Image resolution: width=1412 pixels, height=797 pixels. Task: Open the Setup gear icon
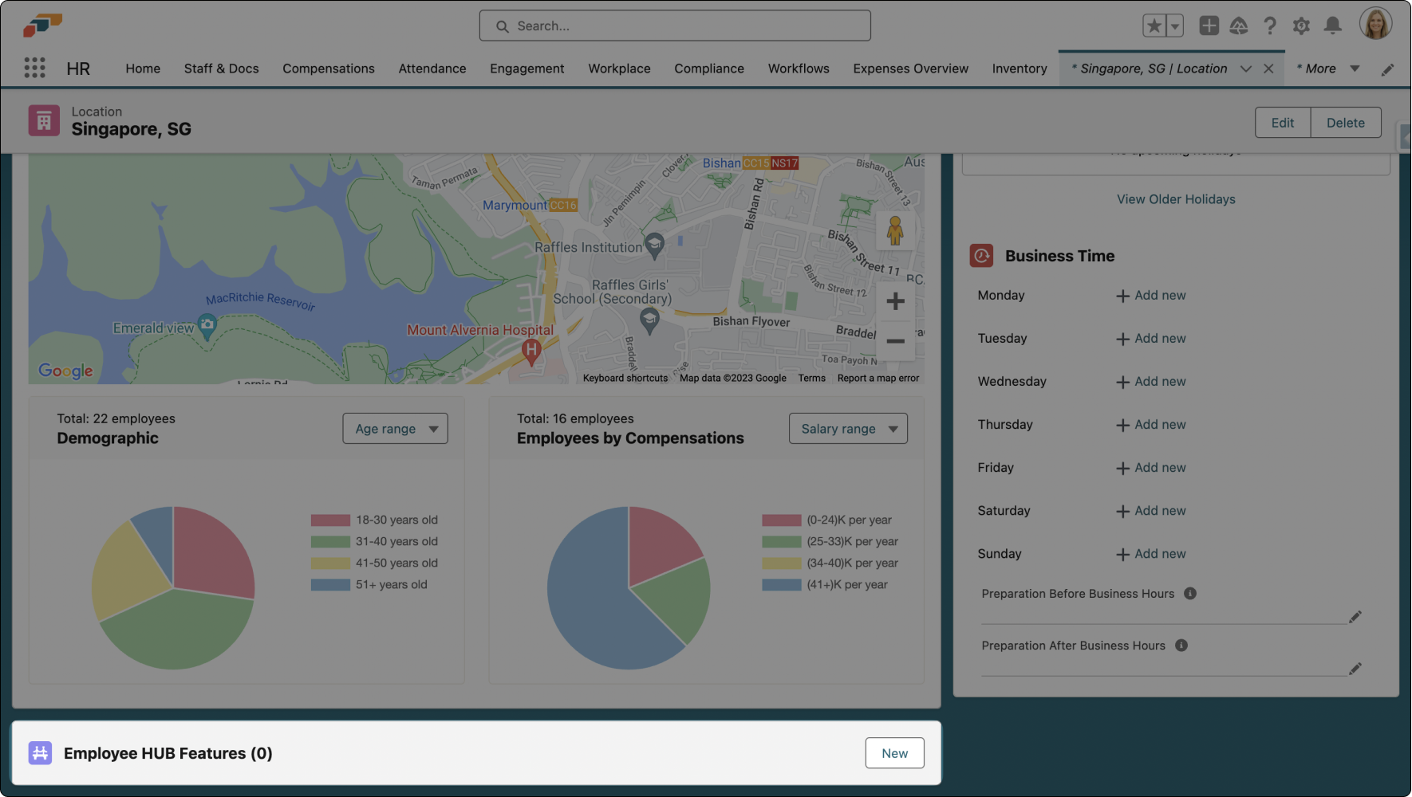click(1301, 26)
